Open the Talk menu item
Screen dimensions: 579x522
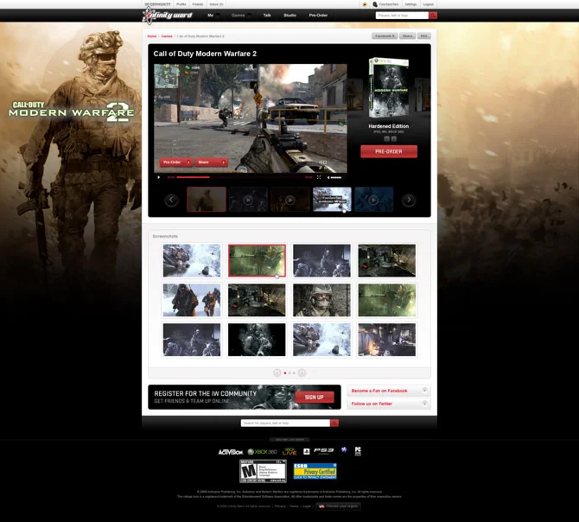tap(267, 16)
